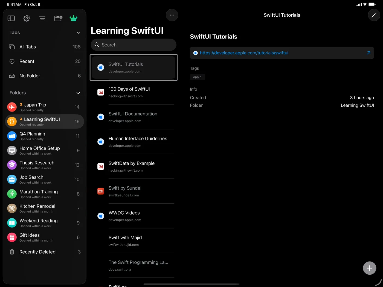
Task: Open the green crown premium icon
Action: [74, 18]
